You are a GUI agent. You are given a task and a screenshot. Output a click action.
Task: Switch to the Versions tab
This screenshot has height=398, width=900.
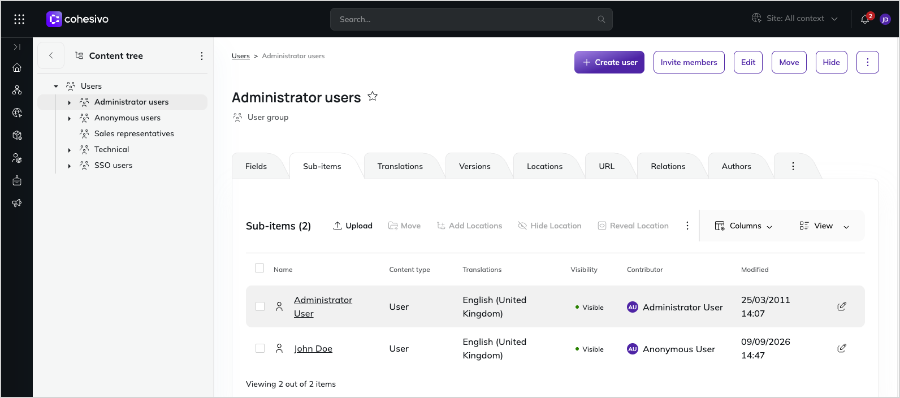coord(475,166)
